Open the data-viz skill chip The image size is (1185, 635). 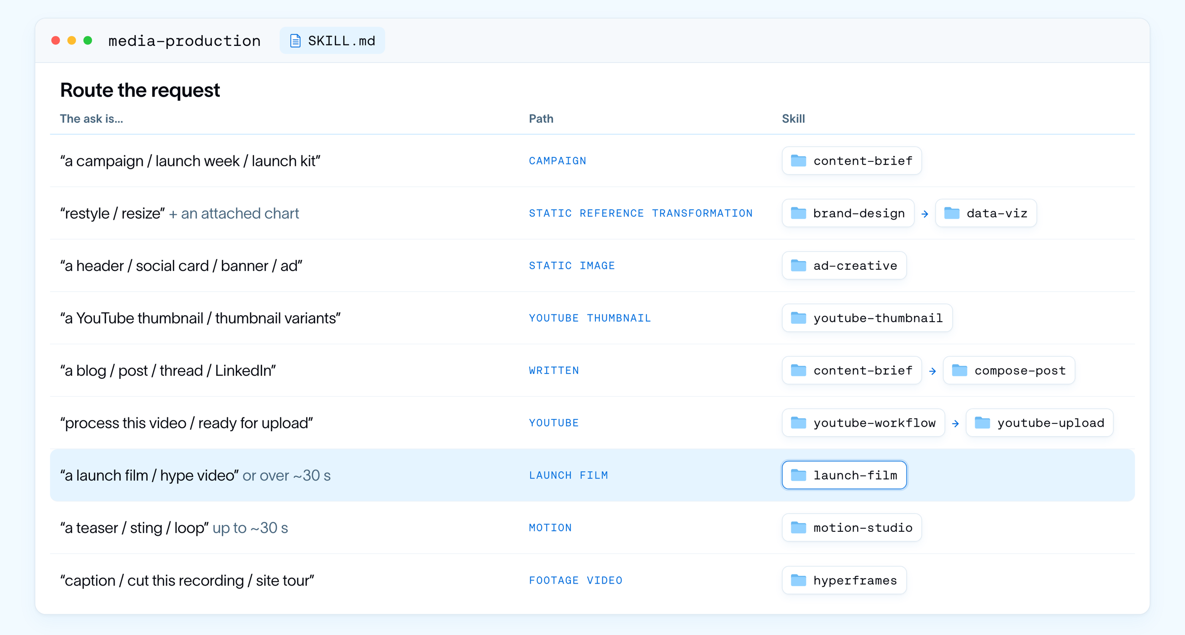click(986, 213)
